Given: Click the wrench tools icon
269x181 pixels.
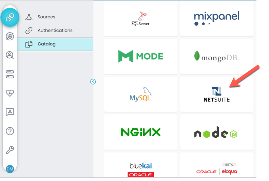Looking at the screenshot, I should click(x=10, y=150).
